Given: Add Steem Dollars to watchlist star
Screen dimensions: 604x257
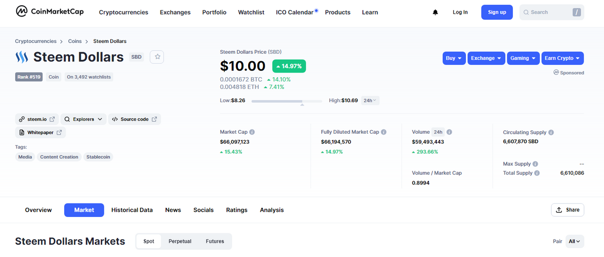Looking at the screenshot, I should click(x=158, y=57).
